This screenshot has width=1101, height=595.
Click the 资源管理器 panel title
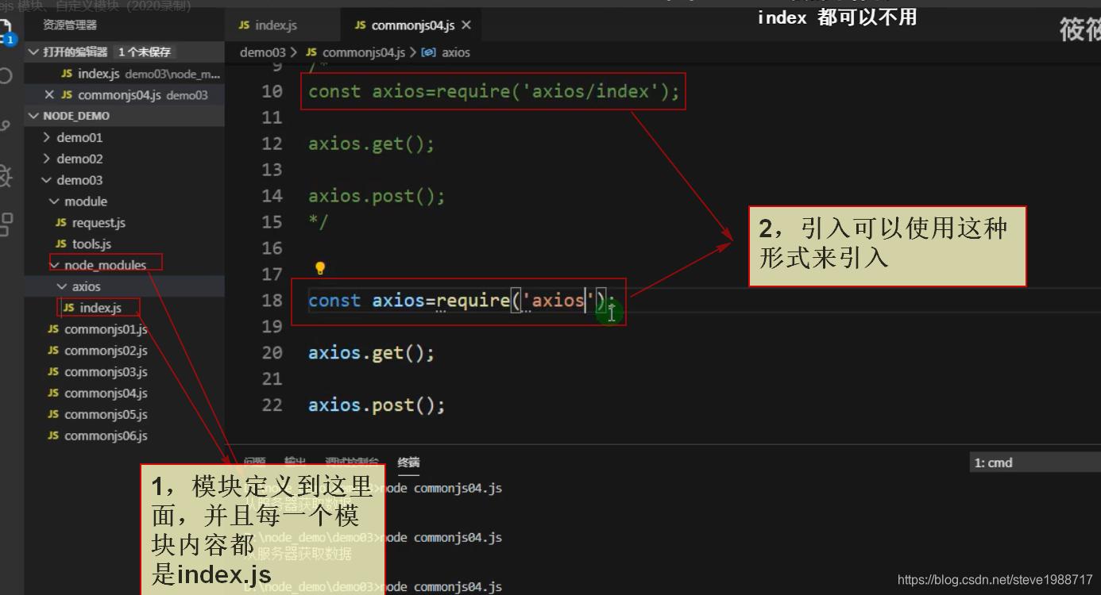[70, 25]
